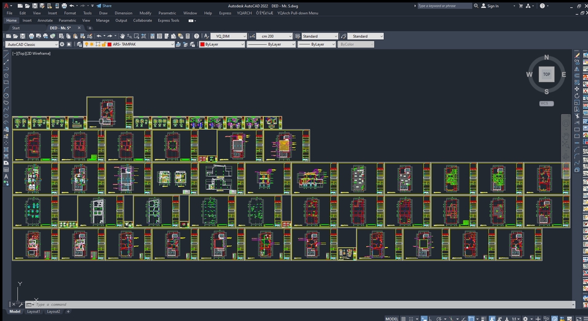Select the Rectangle tool in Draw toolbar

coord(6,82)
